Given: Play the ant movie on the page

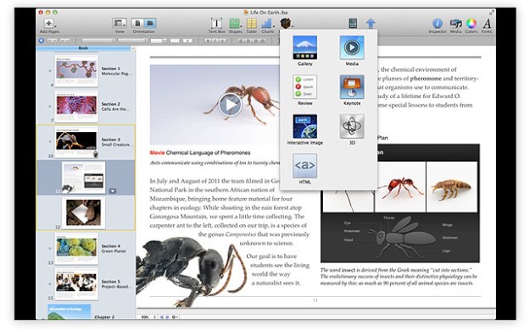Looking at the screenshot, I should [x=230, y=104].
